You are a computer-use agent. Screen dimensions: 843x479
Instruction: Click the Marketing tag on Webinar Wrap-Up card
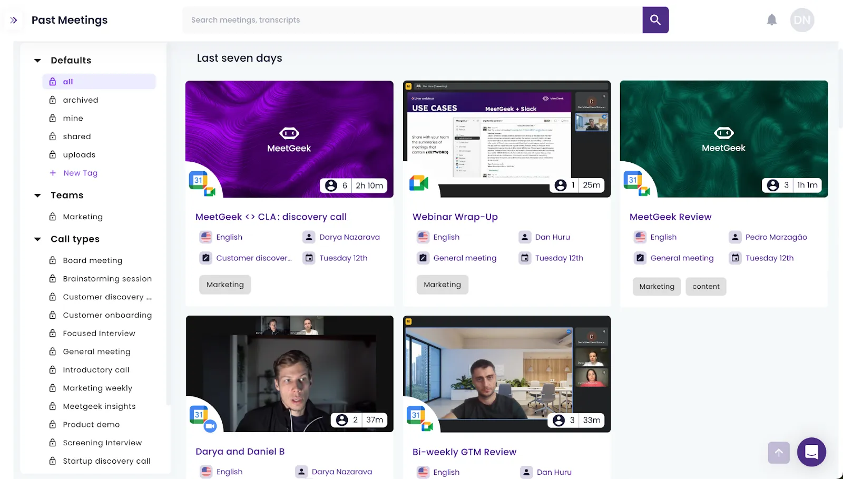[442, 285]
